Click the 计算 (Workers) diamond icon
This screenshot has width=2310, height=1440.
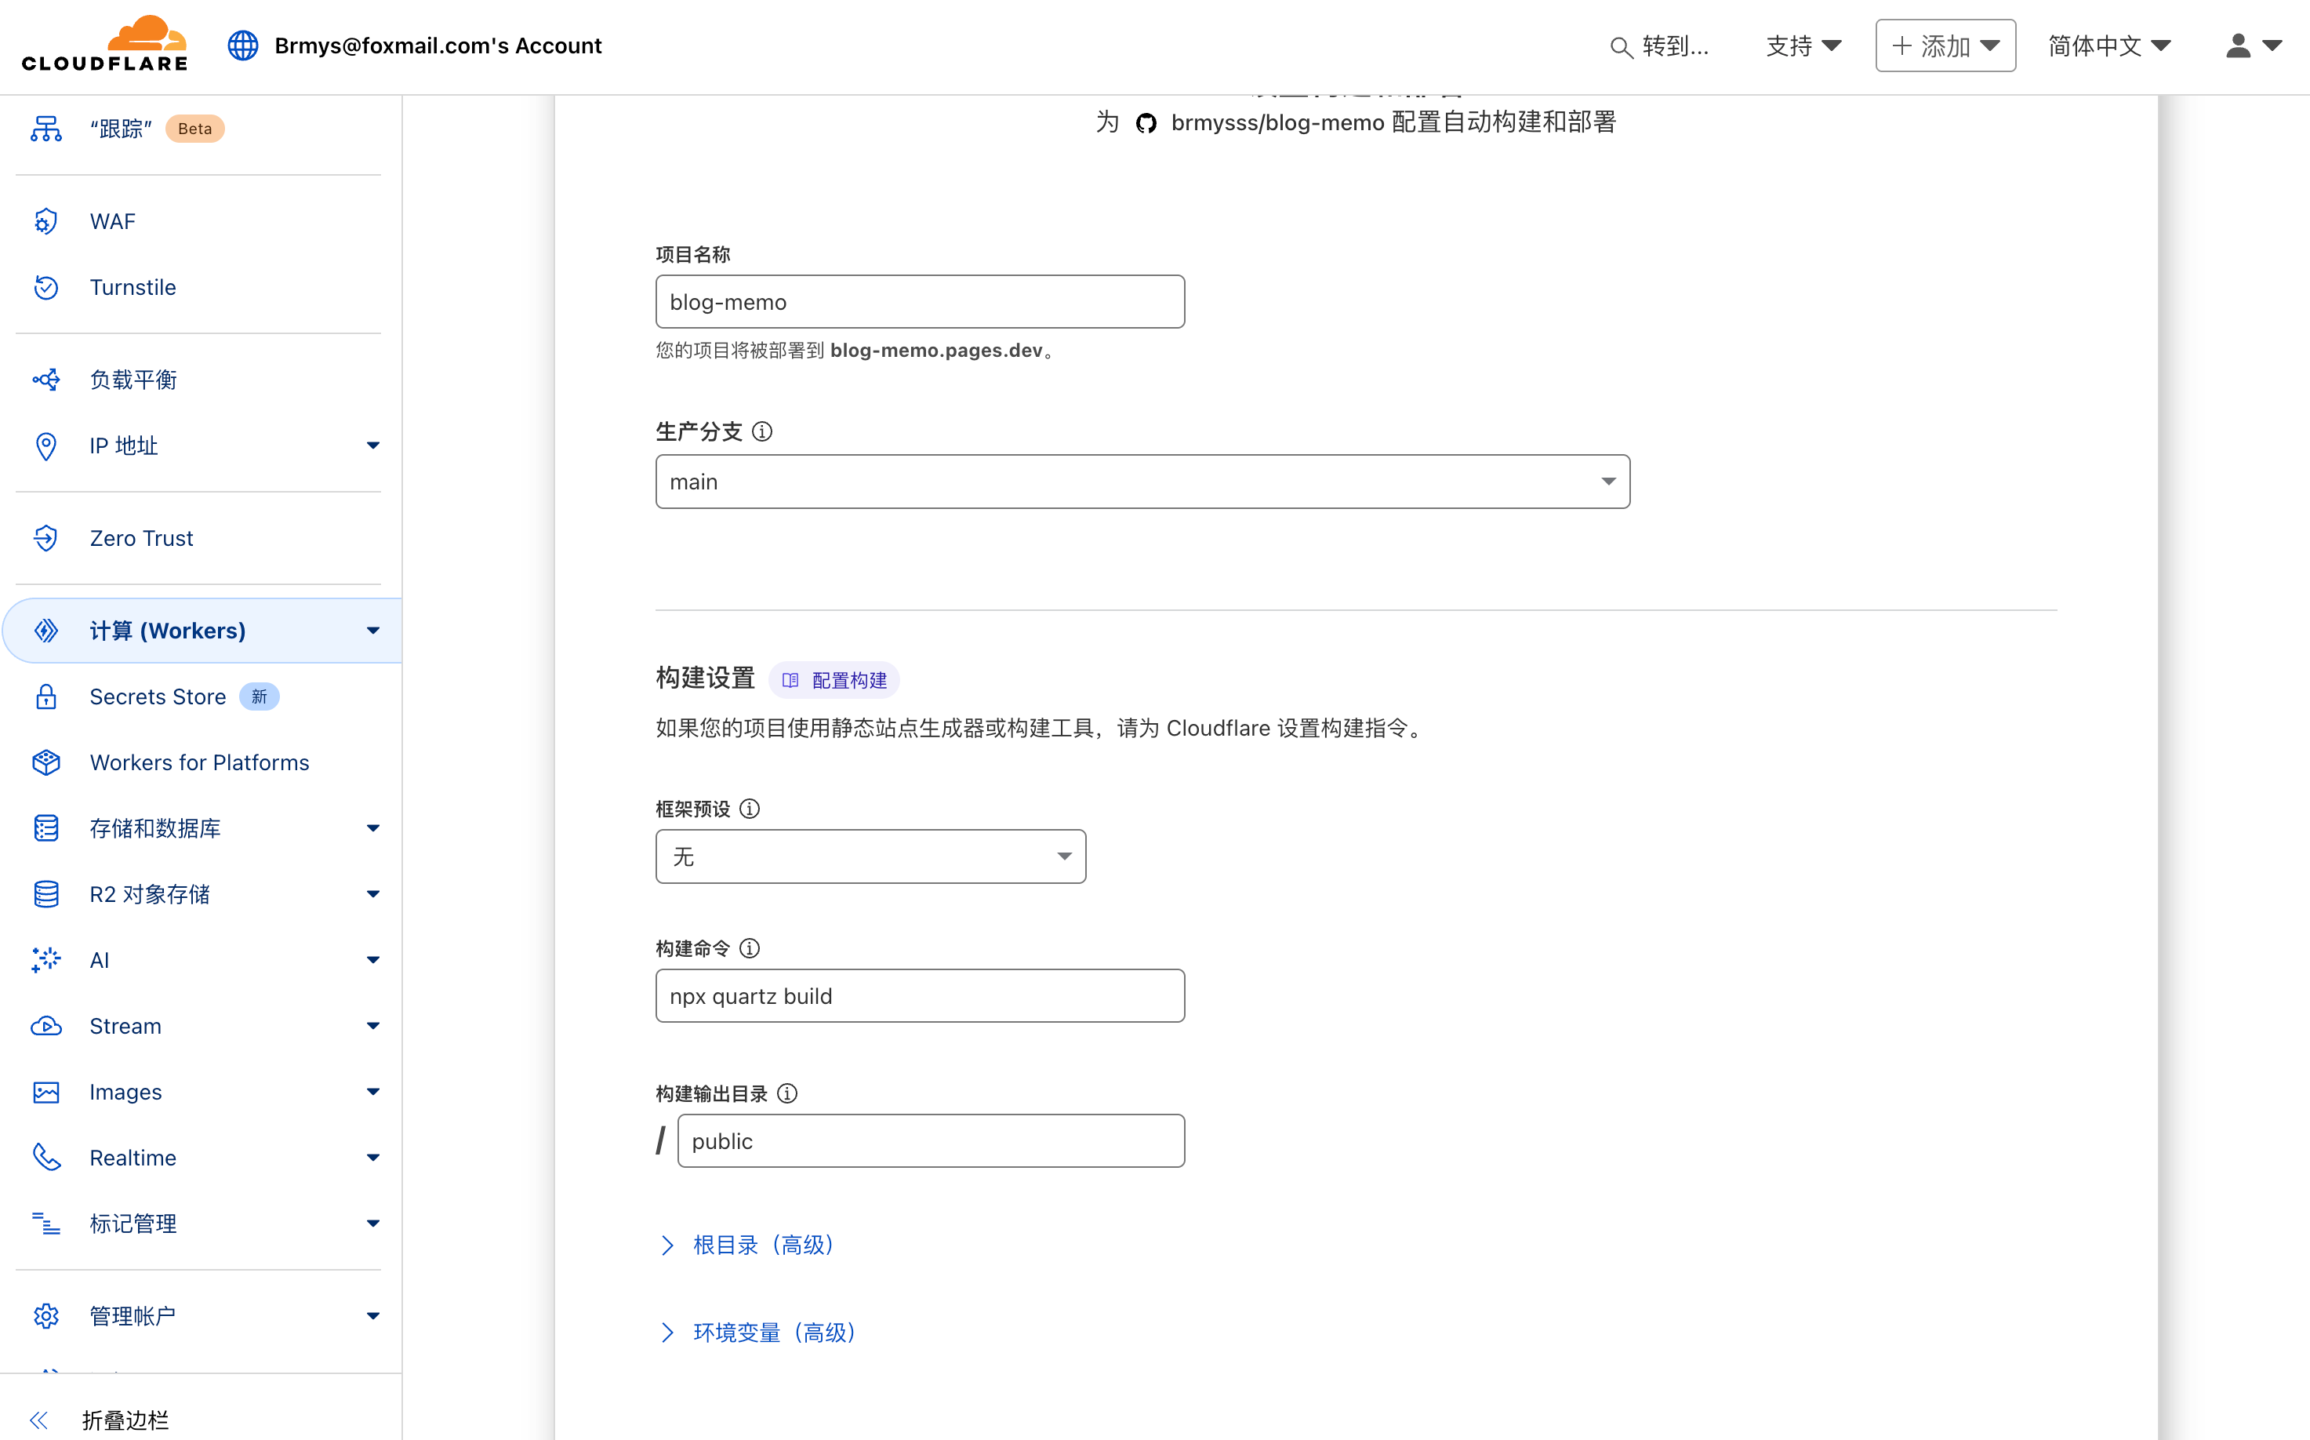click(x=45, y=631)
